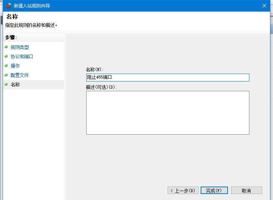Cancel the wizard with 取消
Viewport: 273px width, 200px height.
[x=246, y=190]
